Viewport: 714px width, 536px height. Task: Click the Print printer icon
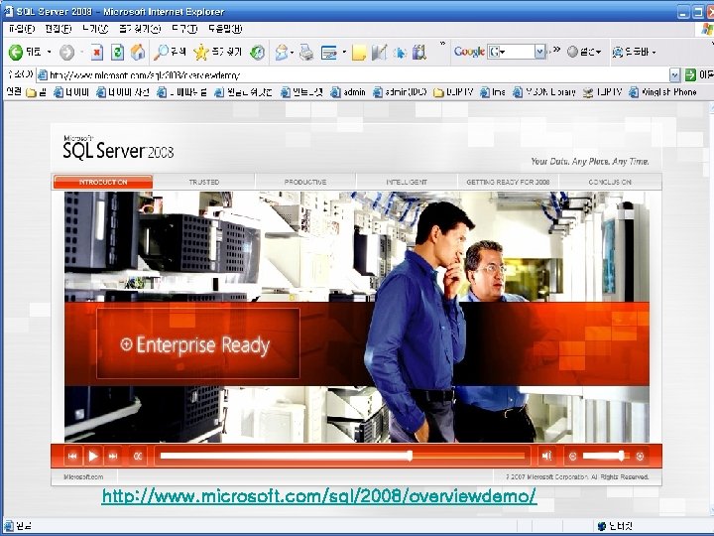coord(306,53)
